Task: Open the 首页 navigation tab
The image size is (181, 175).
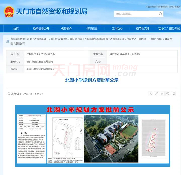Action: click(x=16, y=29)
